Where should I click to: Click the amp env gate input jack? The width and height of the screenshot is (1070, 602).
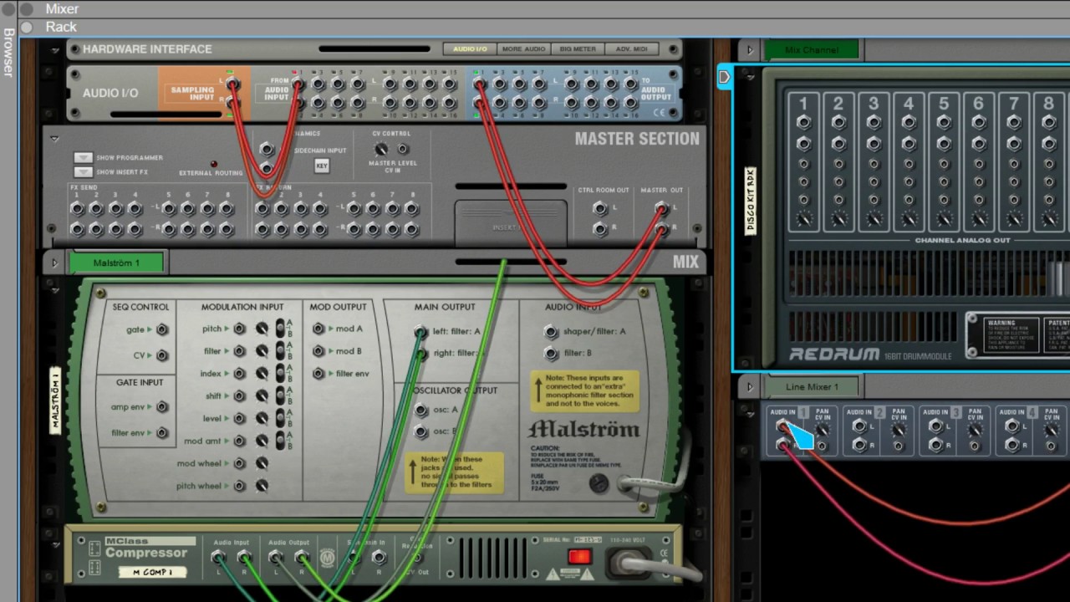[x=162, y=407]
